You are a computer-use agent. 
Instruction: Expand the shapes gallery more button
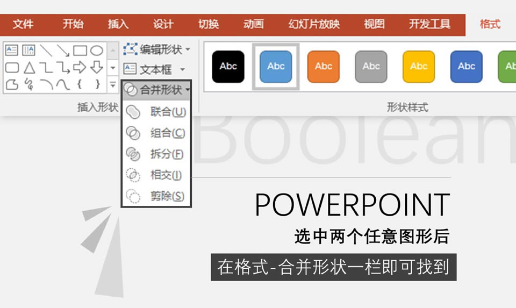[113, 84]
